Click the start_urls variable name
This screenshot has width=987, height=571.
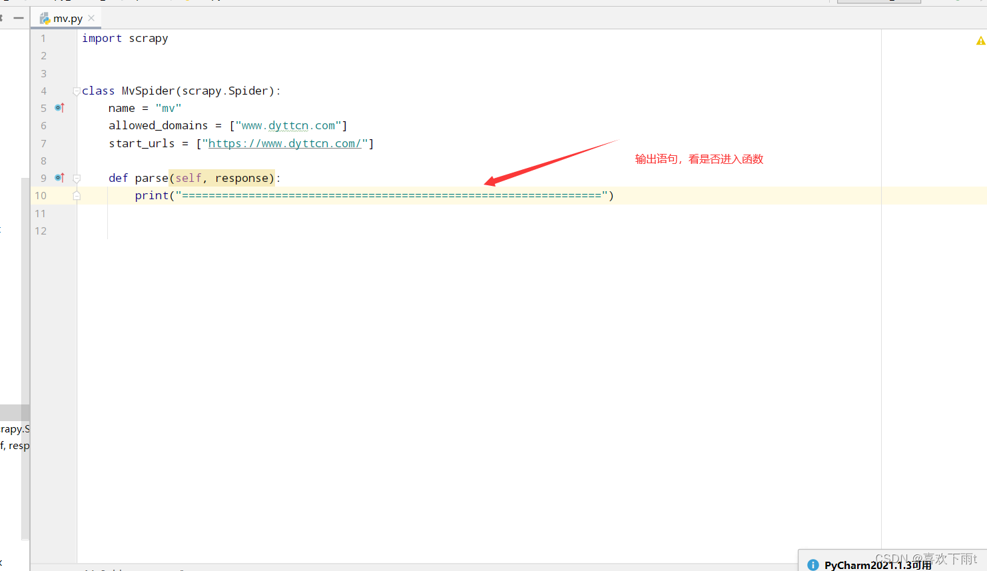click(142, 143)
